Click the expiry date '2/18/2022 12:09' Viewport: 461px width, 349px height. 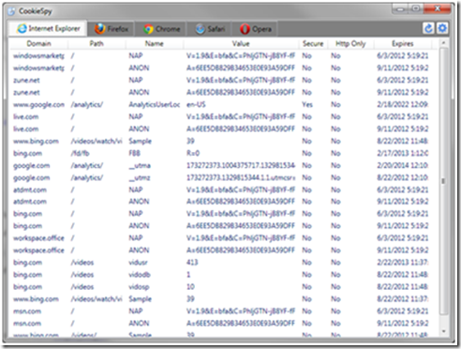coord(403,104)
